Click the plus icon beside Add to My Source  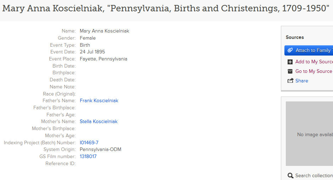(x=290, y=62)
